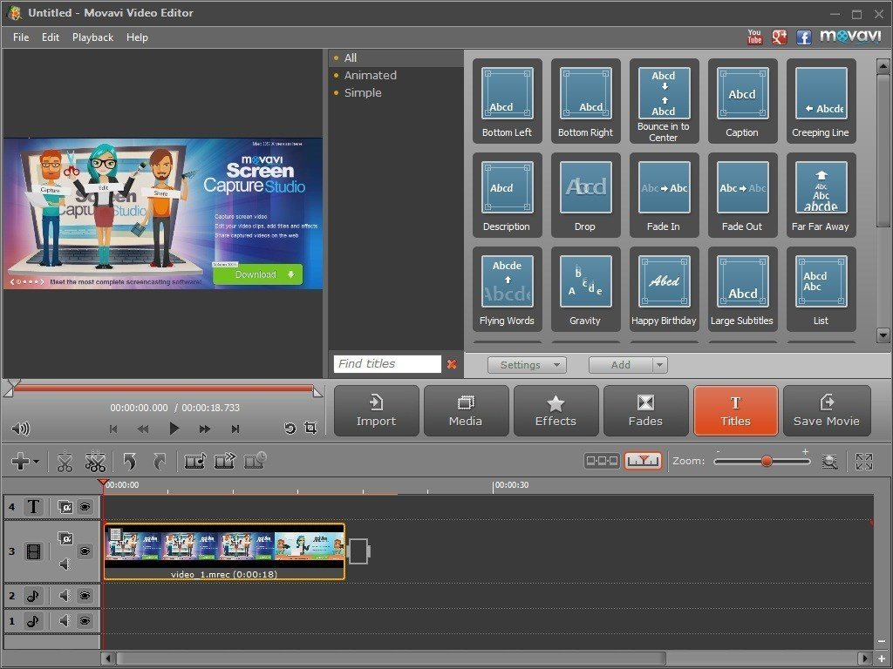Click the track 2 audio note icon
This screenshot has width=893, height=669.
pyautogui.click(x=33, y=596)
